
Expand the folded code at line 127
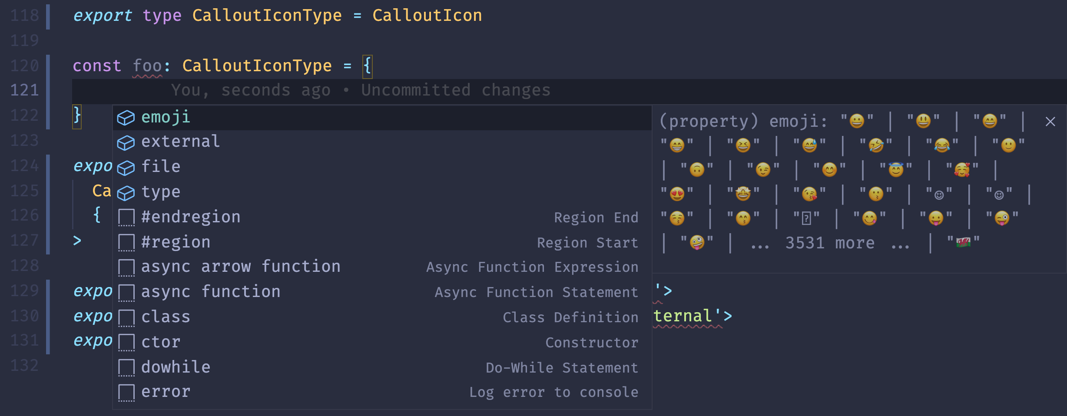pyautogui.click(x=77, y=241)
